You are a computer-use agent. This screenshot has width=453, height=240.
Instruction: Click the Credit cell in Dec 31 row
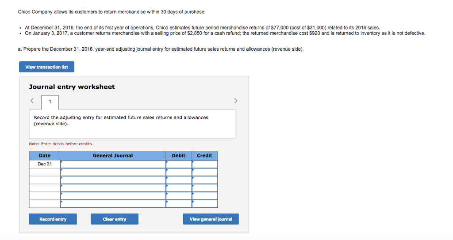point(204,164)
